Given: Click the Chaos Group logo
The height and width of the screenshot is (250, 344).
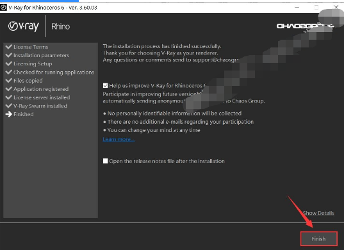Looking at the screenshot, I should (x=305, y=26).
